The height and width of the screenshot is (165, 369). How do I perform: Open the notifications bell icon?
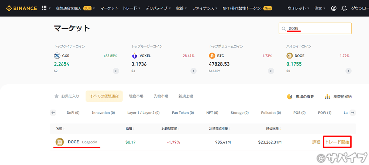tap(344, 8)
